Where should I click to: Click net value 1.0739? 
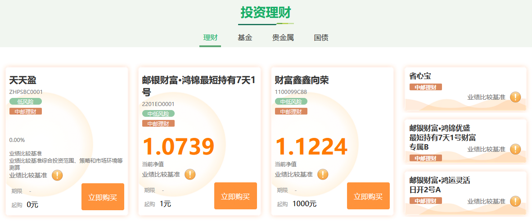[178, 146]
